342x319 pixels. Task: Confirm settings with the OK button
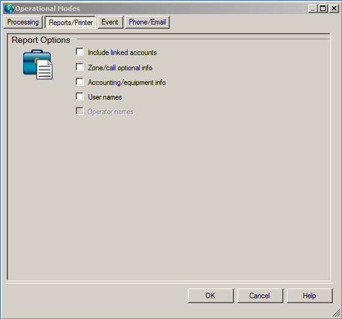click(x=211, y=296)
